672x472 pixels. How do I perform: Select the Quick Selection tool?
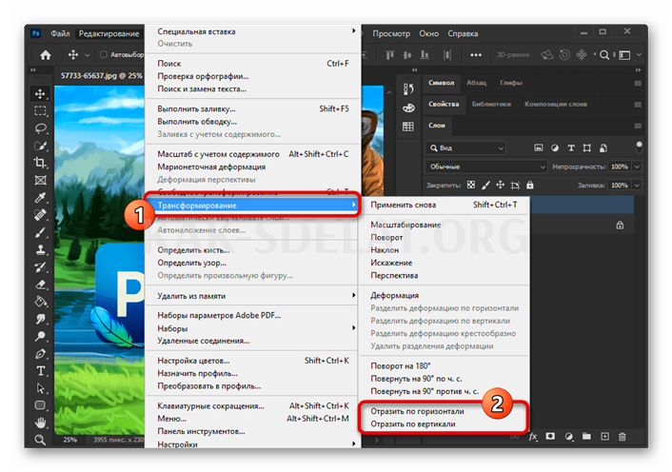[40, 146]
